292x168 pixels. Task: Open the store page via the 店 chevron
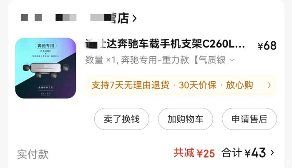click(x=134, y=18)
